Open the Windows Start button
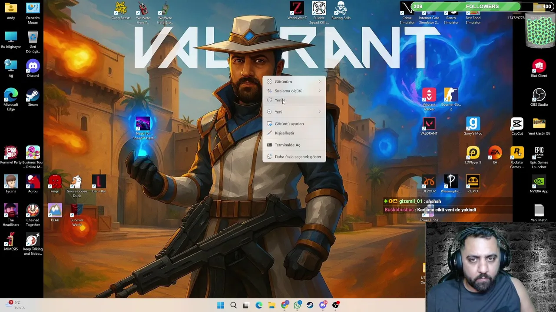Viewport: 556px width, 312px height. click(x=220, y=305)
